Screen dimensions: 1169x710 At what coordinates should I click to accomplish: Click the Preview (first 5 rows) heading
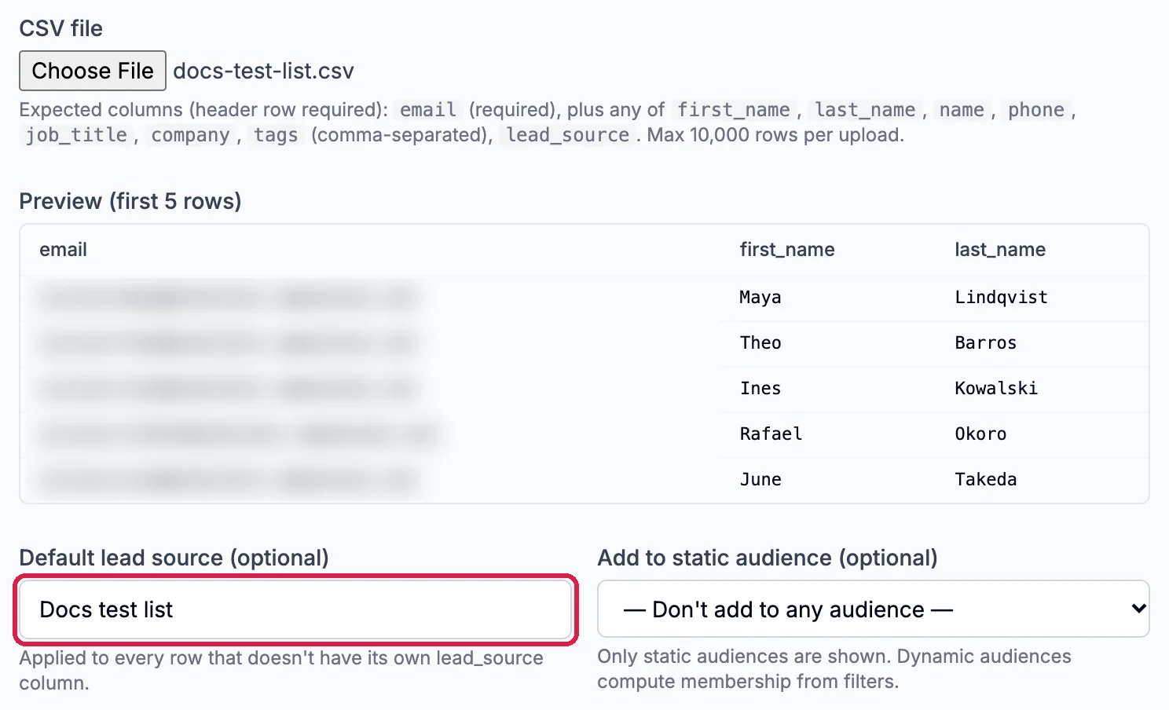pos(130,201)
